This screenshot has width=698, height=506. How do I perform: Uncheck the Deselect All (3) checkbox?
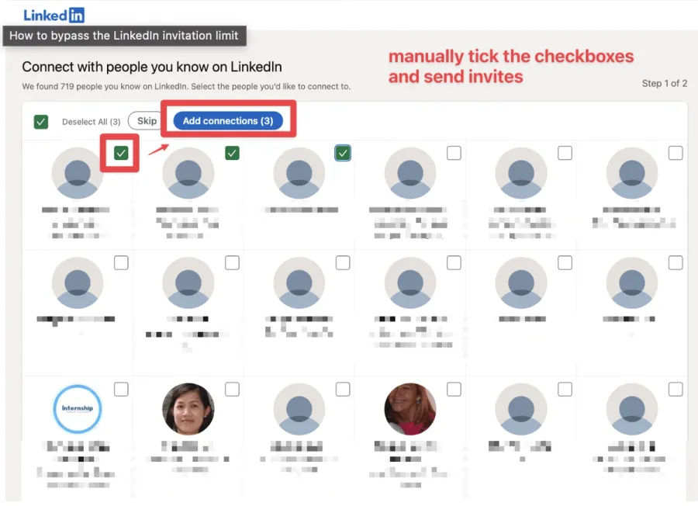click(40, 122)
